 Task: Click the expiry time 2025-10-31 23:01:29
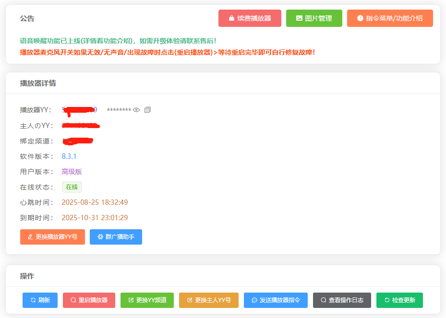(95, 218)
